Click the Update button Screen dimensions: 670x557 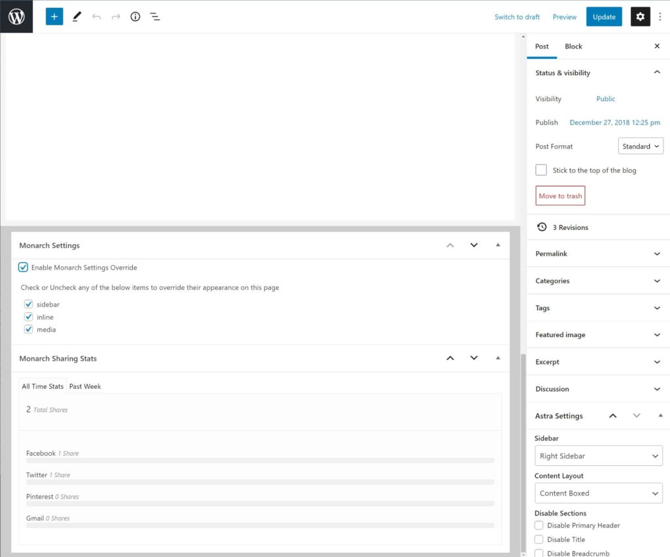pyautogui.click(x=604, y=16)
